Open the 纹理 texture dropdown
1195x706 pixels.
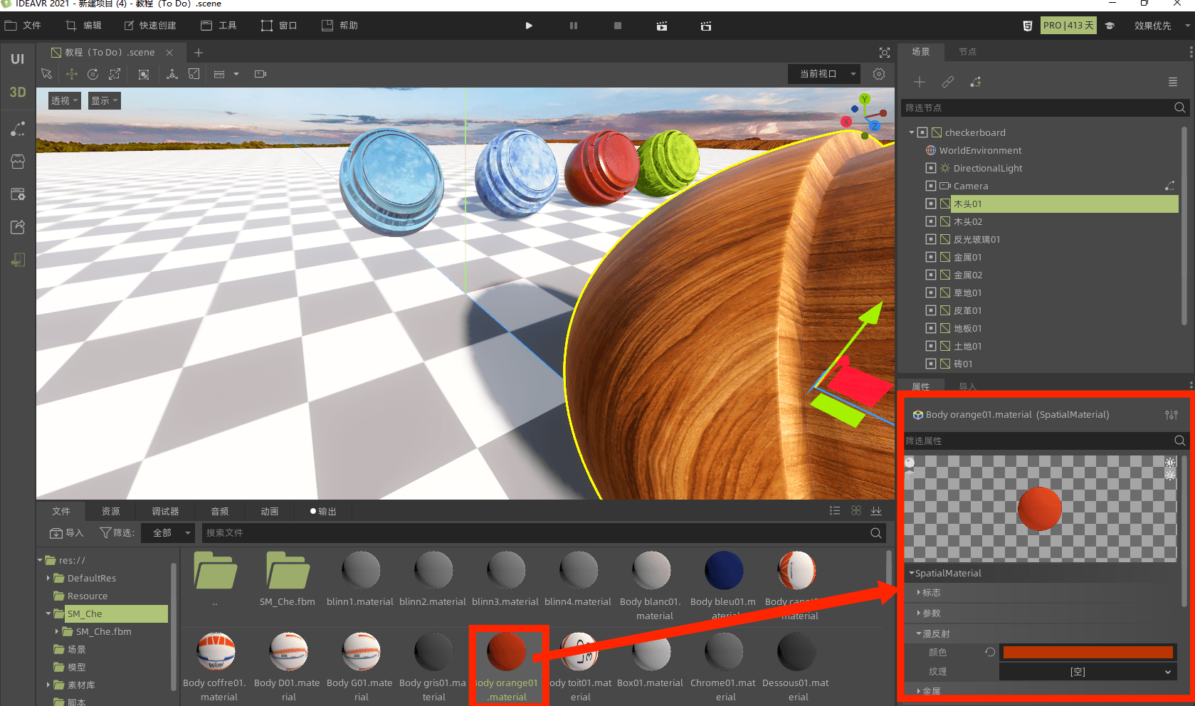pos(1088,672)
